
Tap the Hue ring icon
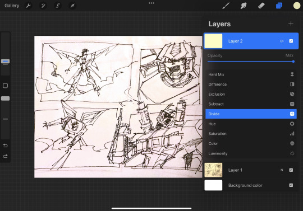(292, 124)
